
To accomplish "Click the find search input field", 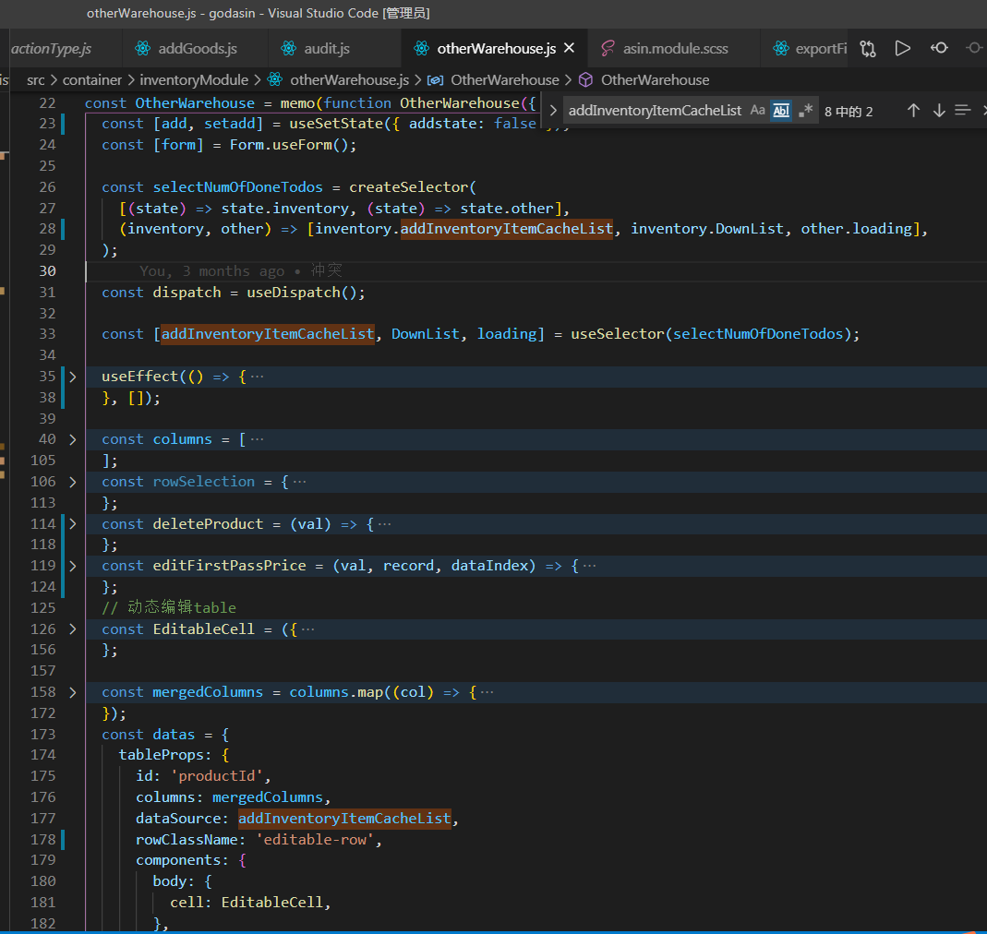I will 654,111.
